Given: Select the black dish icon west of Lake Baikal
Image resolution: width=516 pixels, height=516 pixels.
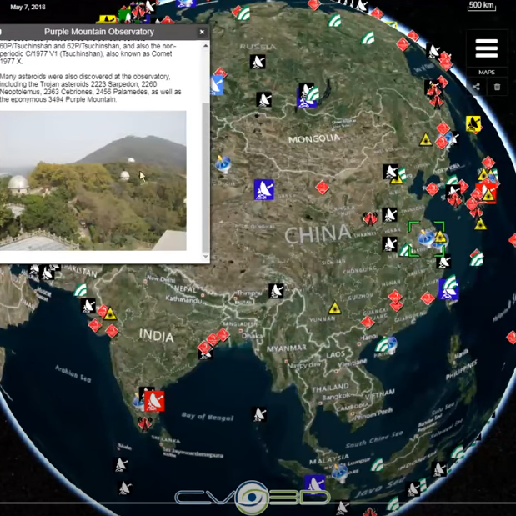Looking at the screenshot, I should pos(264,99).
